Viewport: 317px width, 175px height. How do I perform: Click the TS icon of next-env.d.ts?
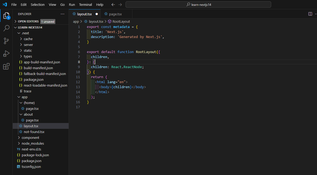pyautogui.click(x=19, y=149)
